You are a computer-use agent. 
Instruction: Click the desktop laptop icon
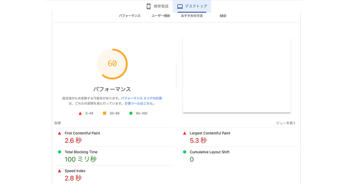pos(180,6)
